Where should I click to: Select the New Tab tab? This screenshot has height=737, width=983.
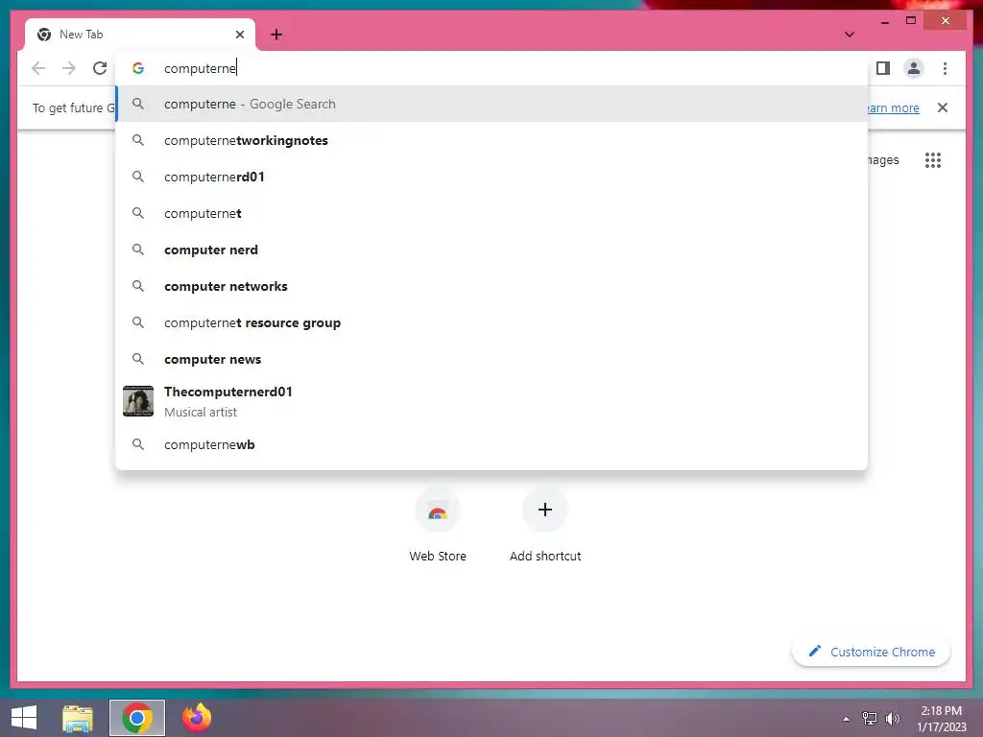[140, 35]
